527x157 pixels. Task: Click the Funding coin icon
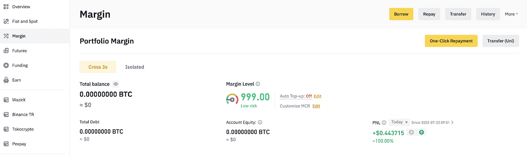[x=6, y=65]
